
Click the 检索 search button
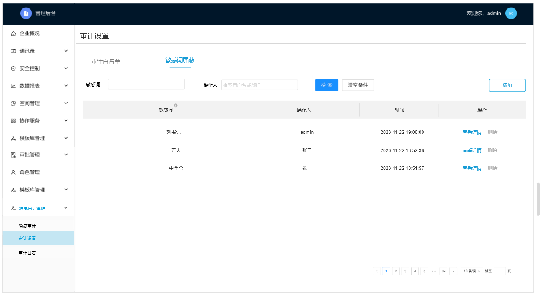[x=327, y=85]
